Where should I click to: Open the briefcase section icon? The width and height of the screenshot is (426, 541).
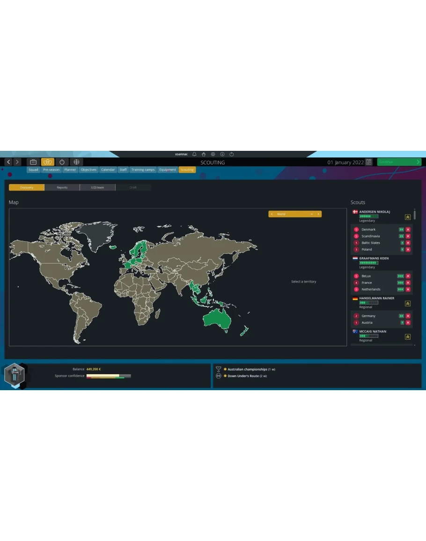click(33, 162)
